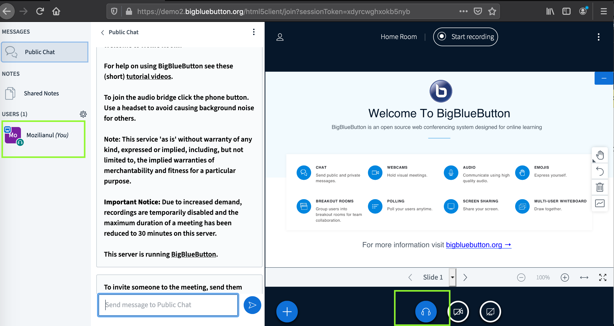Open the browser library icon
614x326 pixels.
(550, 11)
